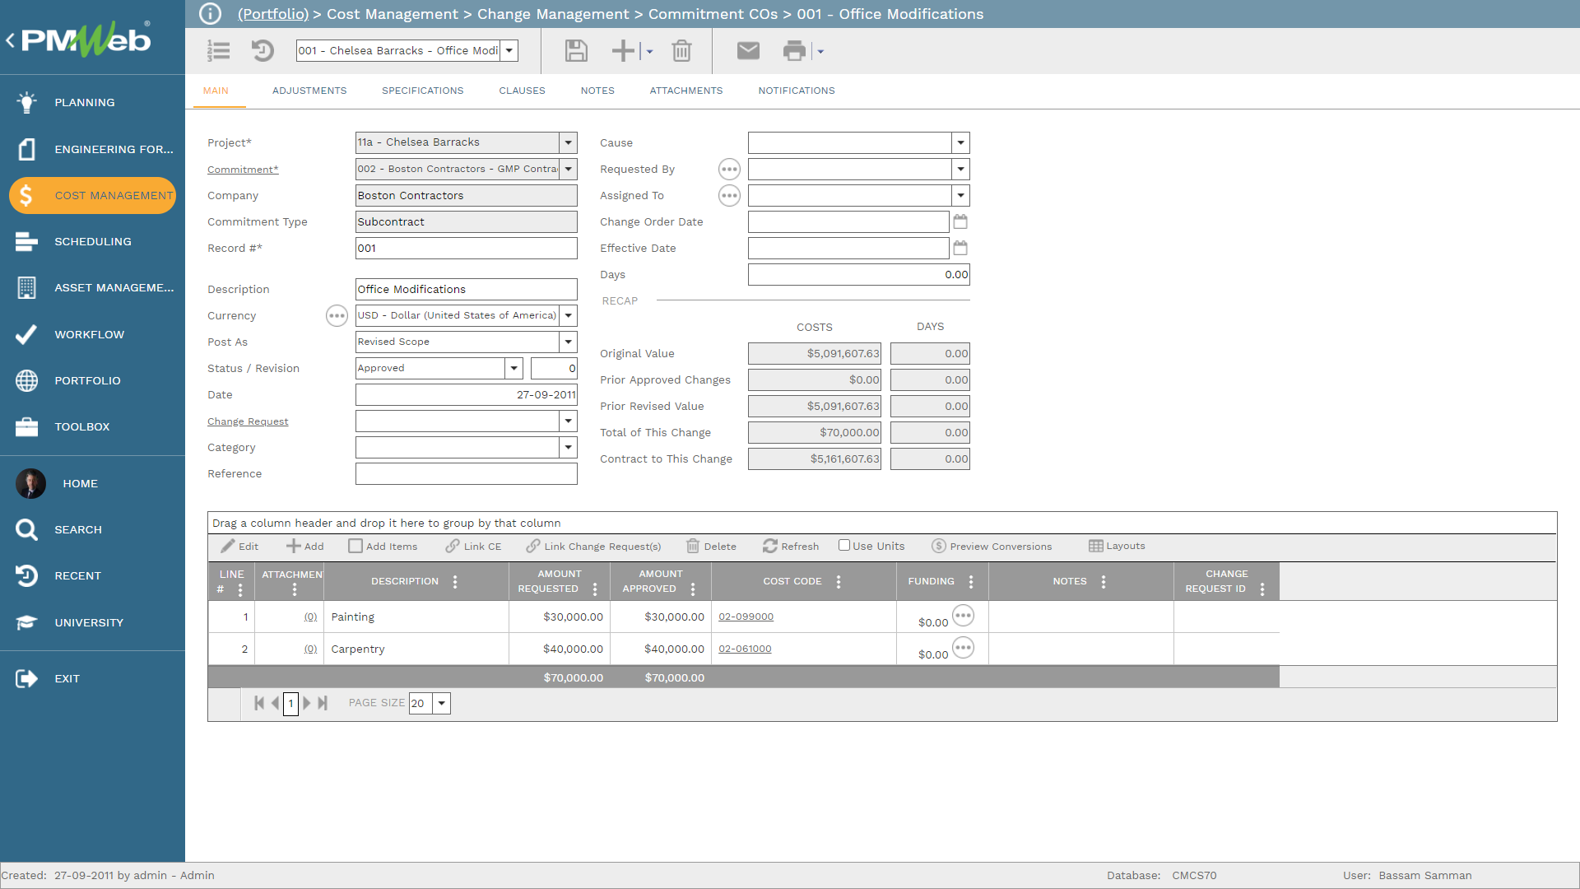This screenshot has height=889, width=1580.
Task: Open the Page Size dropdown
Action: (x=442, y=703)
